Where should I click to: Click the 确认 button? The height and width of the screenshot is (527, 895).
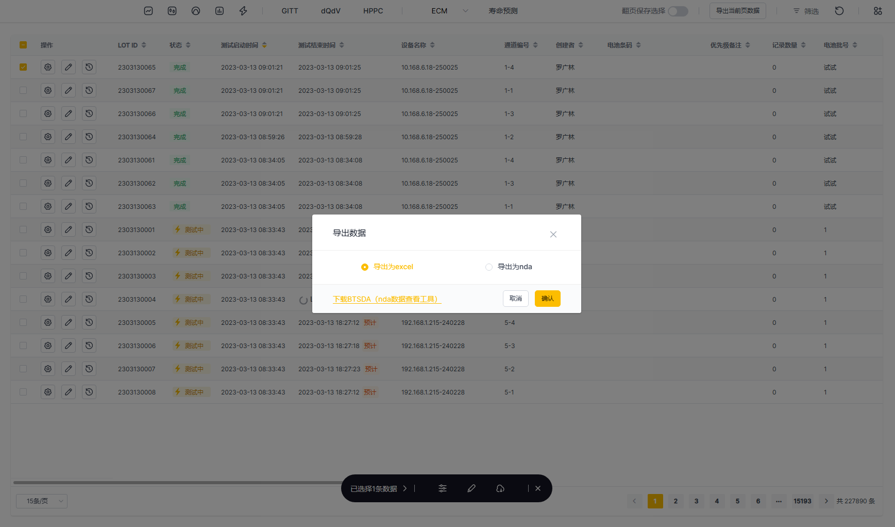coord(548,299)
